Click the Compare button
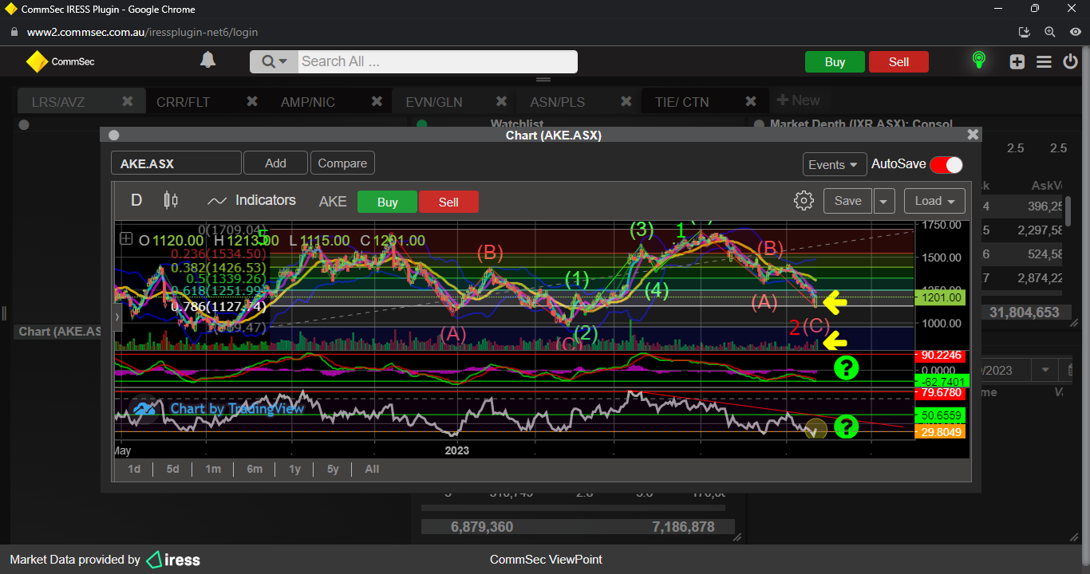 click(342, 163)
